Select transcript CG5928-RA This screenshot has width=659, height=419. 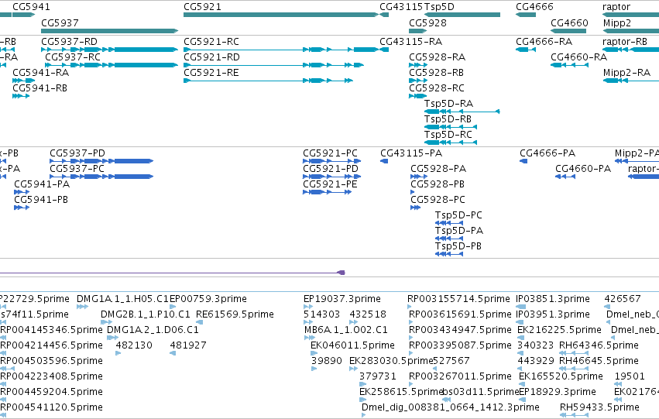(x=417, y=65)
